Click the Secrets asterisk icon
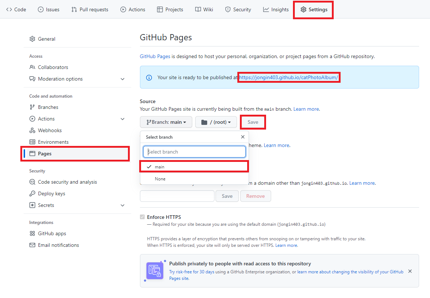This screenshot has width=430, height=298. (32, 205)
